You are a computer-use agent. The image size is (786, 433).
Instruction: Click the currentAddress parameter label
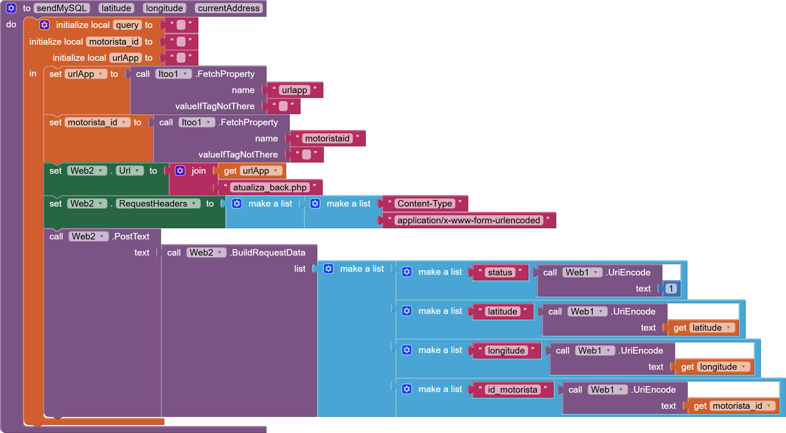coord(228,8)
